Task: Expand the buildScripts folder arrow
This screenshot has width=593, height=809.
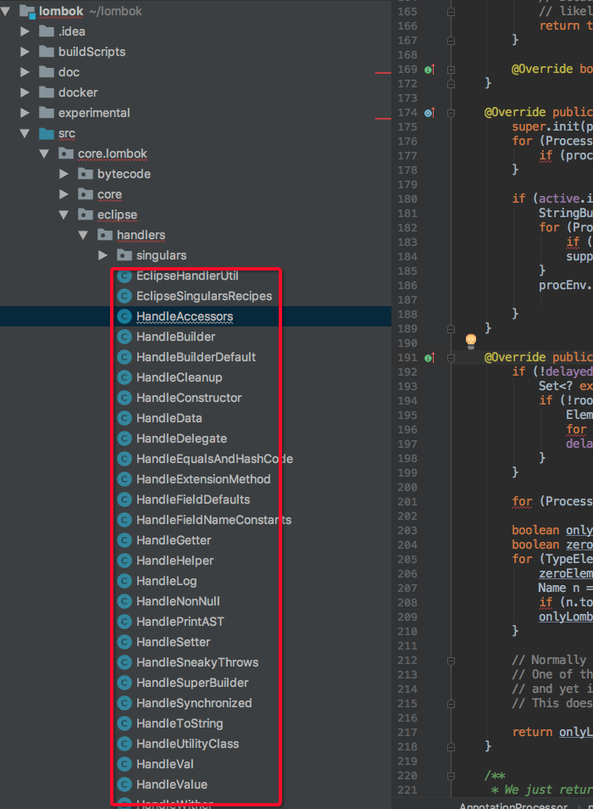Action: [25, 52]
